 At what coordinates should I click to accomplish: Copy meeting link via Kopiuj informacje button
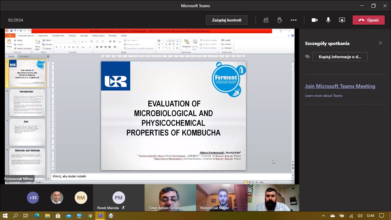340,57
